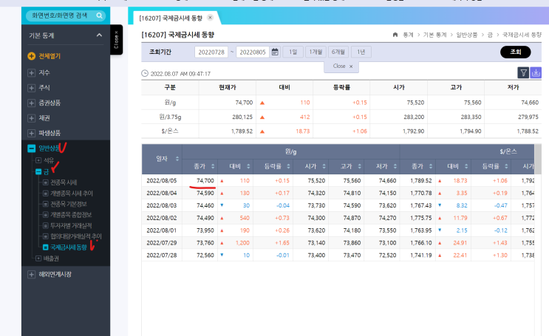Set period to 6개월
Screen dimensions: 549x336
coord(338,52)
